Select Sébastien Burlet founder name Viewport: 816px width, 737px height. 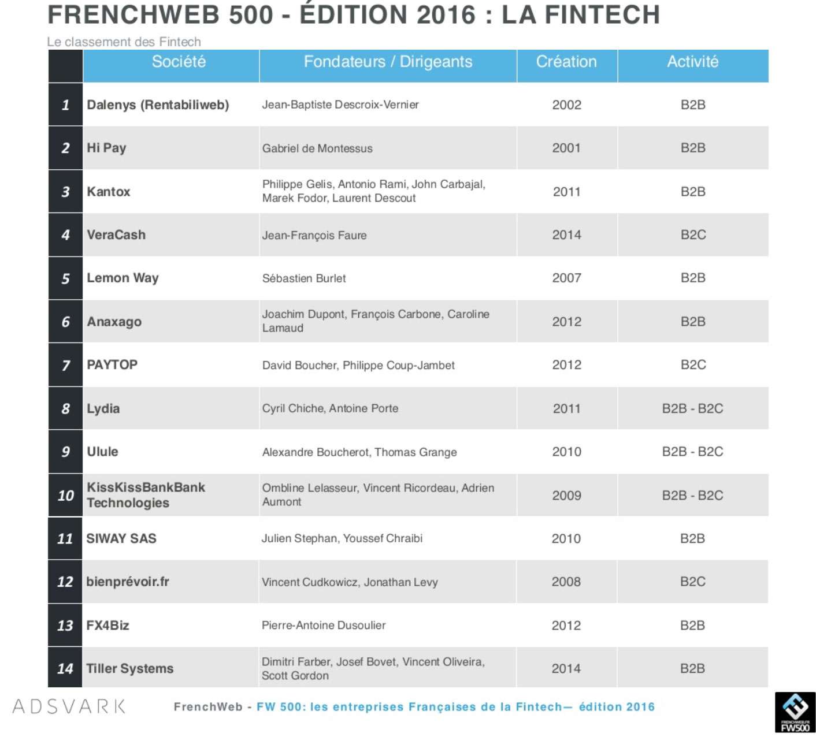tap(304, 278)
